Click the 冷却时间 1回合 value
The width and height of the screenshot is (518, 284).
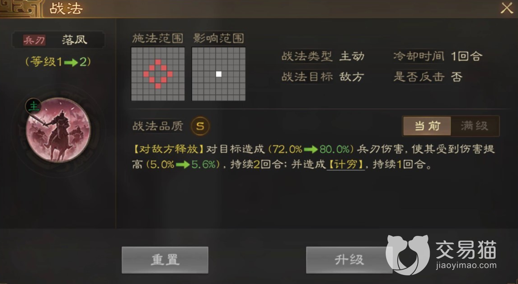(x=467, y=56)
